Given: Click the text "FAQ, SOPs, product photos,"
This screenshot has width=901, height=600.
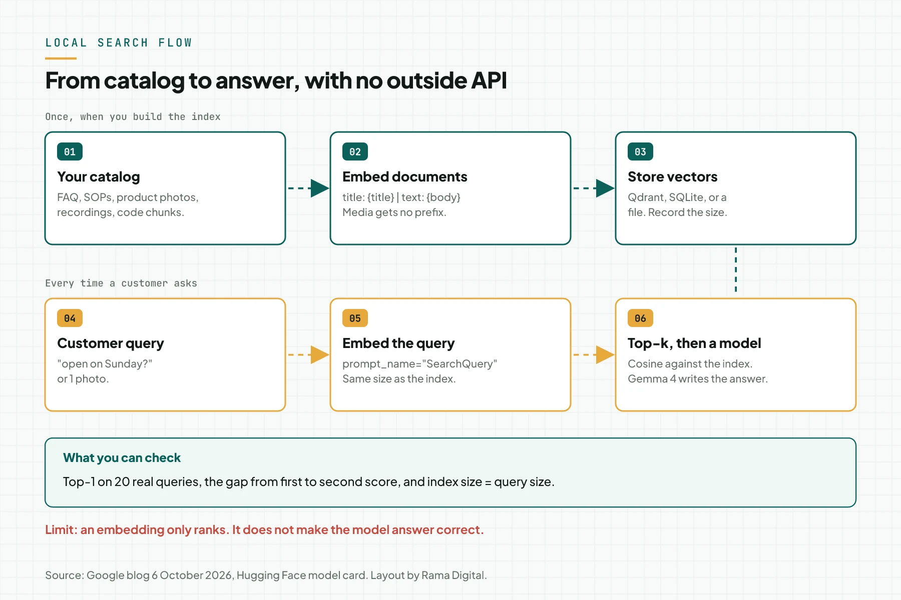Looking at the screenshot, I should tap(128, 197).
